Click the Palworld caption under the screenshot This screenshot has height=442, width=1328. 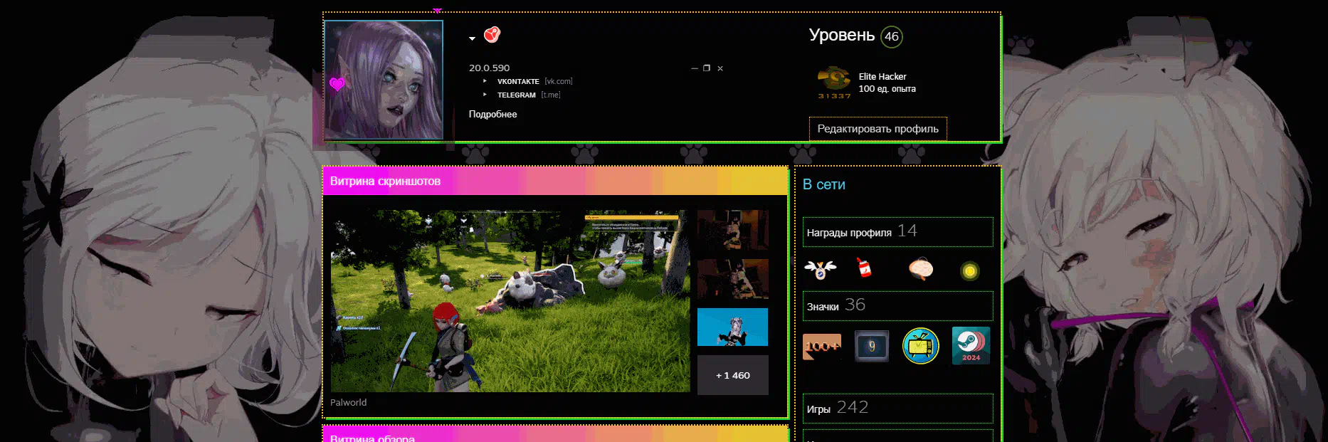(x=349, y=402)
